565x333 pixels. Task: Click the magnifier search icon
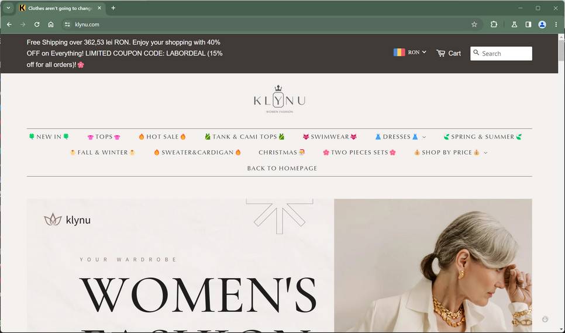(476, 53)
